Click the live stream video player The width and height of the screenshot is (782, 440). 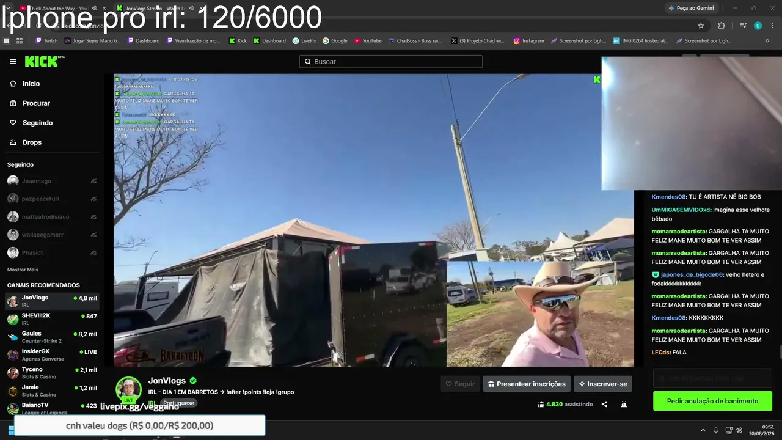[x=374, y=220]
